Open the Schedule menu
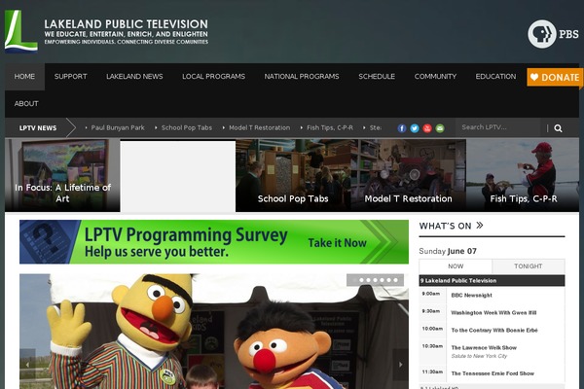The width and height of the screenshot is (584, 389). pyautogui.click(x=377, y=76)
